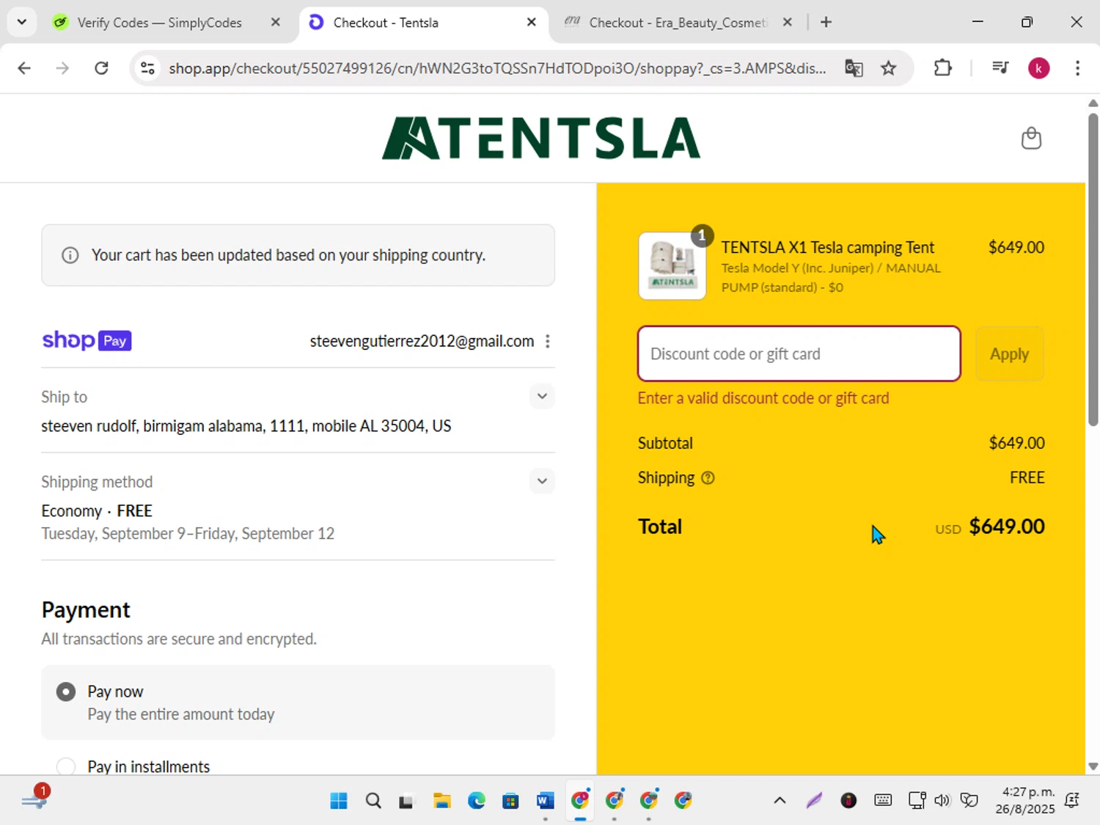The height and width of the screenshot is (825, 1100).
Task: Open Microsoft Word from the taskbar
Action: 545,800
